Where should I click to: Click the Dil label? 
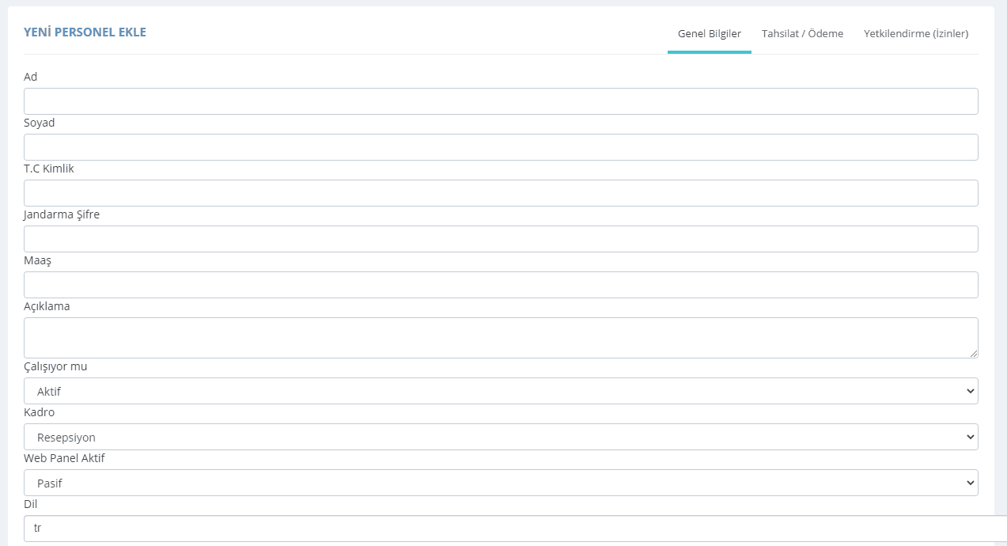click(x=31, y=504)
